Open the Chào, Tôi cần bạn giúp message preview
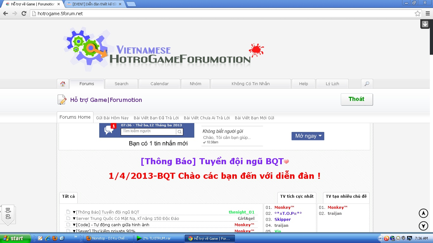 coord(227,138)
